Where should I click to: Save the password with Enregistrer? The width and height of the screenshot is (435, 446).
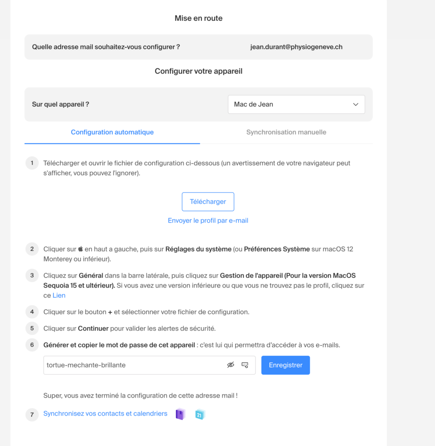click(x=285, y=365)
